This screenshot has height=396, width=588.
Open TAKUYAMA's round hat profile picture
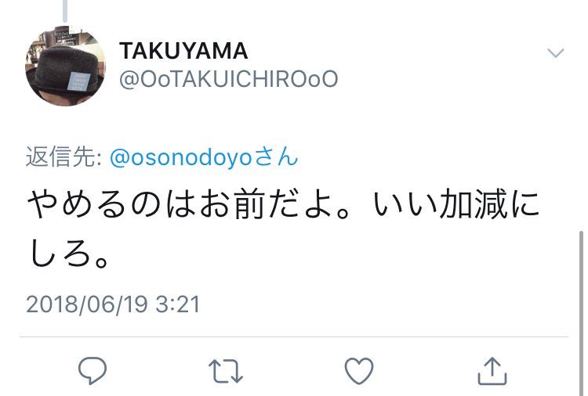pyautogui.click(x=65, y=67)
